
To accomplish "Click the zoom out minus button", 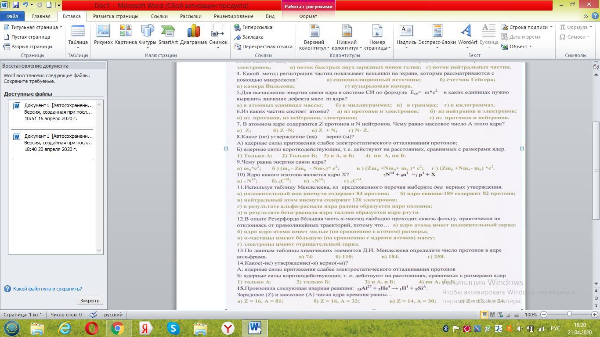I will click(544, 315).
